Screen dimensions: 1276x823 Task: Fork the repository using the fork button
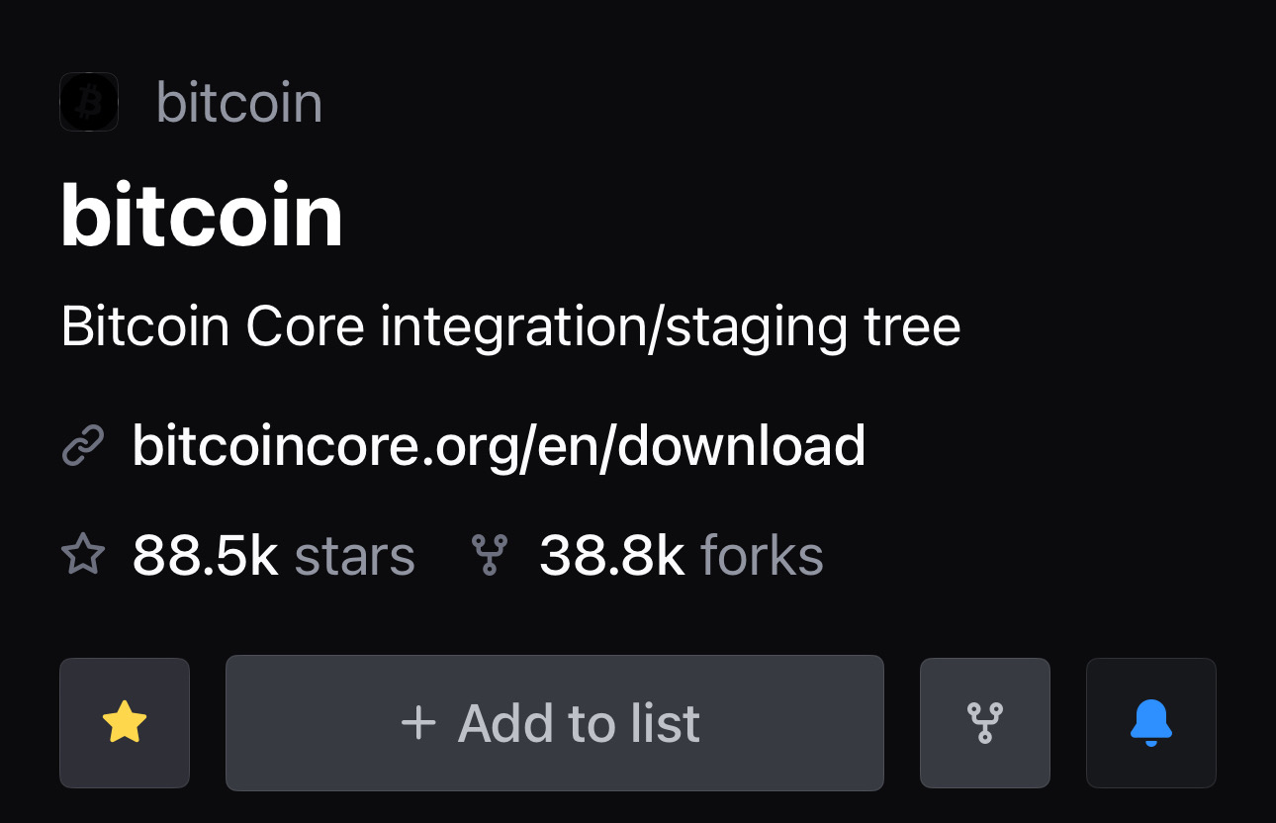click(985, 723)
